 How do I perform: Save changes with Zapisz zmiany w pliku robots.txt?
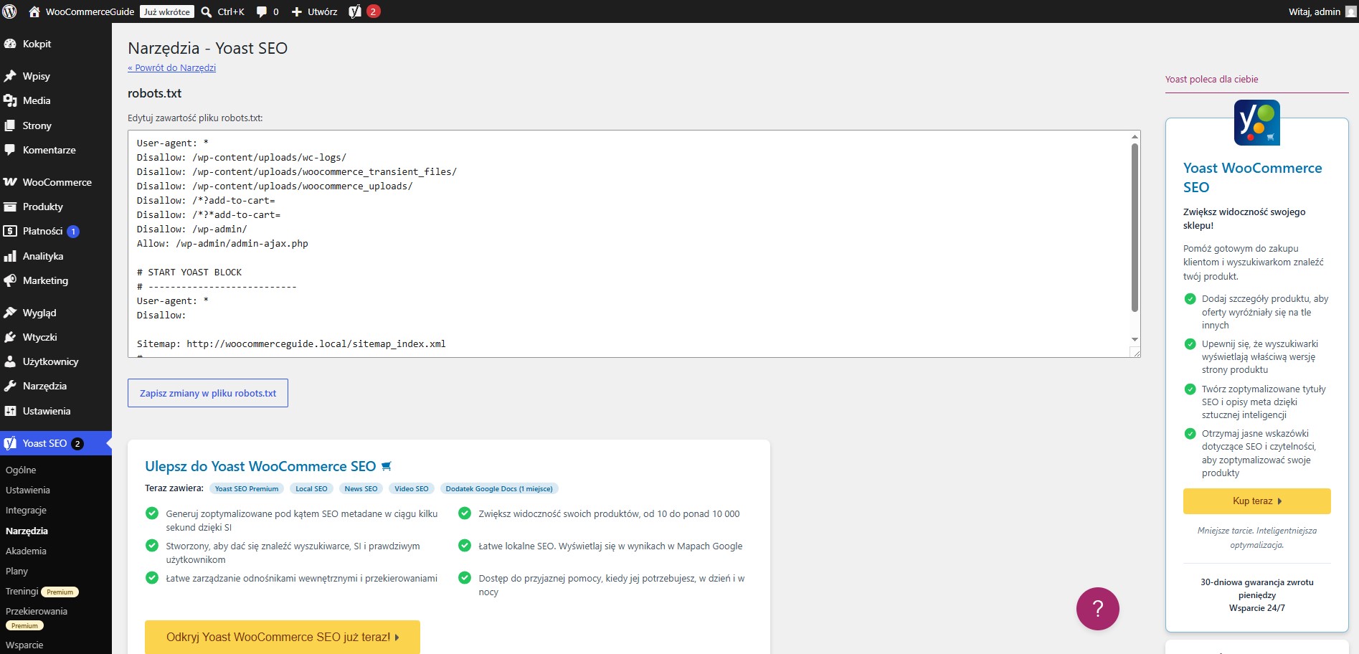[208, 393]
